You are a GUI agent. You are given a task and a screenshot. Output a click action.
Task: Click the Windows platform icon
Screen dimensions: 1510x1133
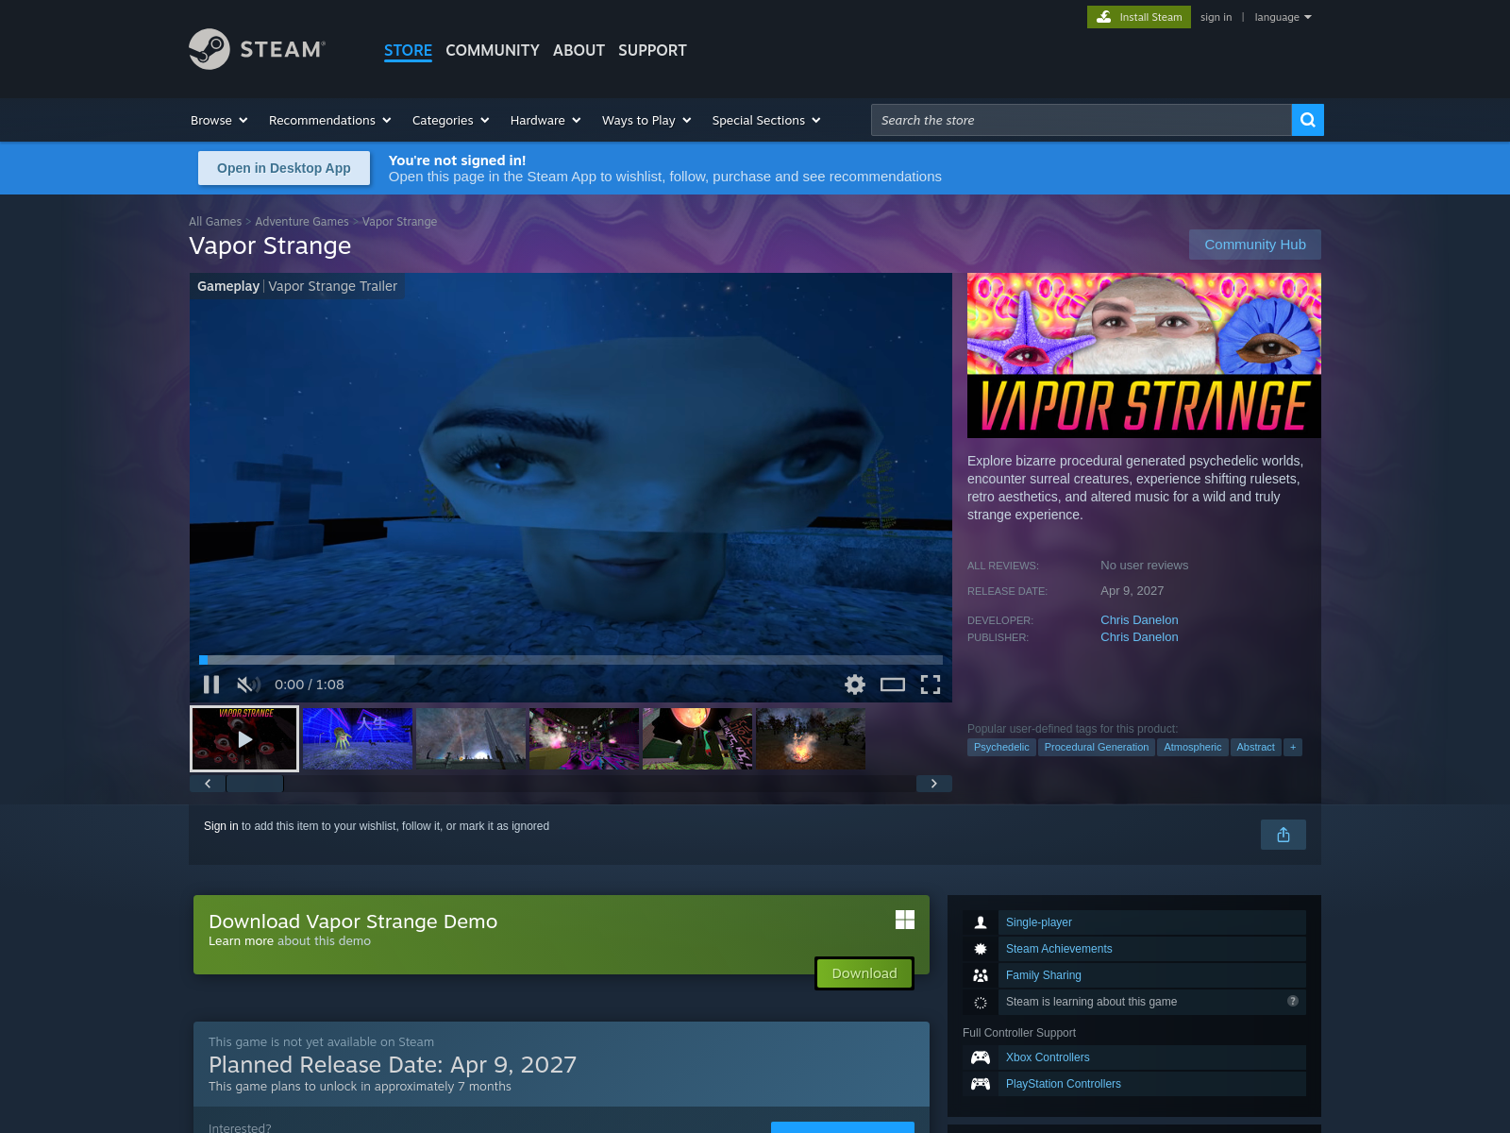click(905, 920)
